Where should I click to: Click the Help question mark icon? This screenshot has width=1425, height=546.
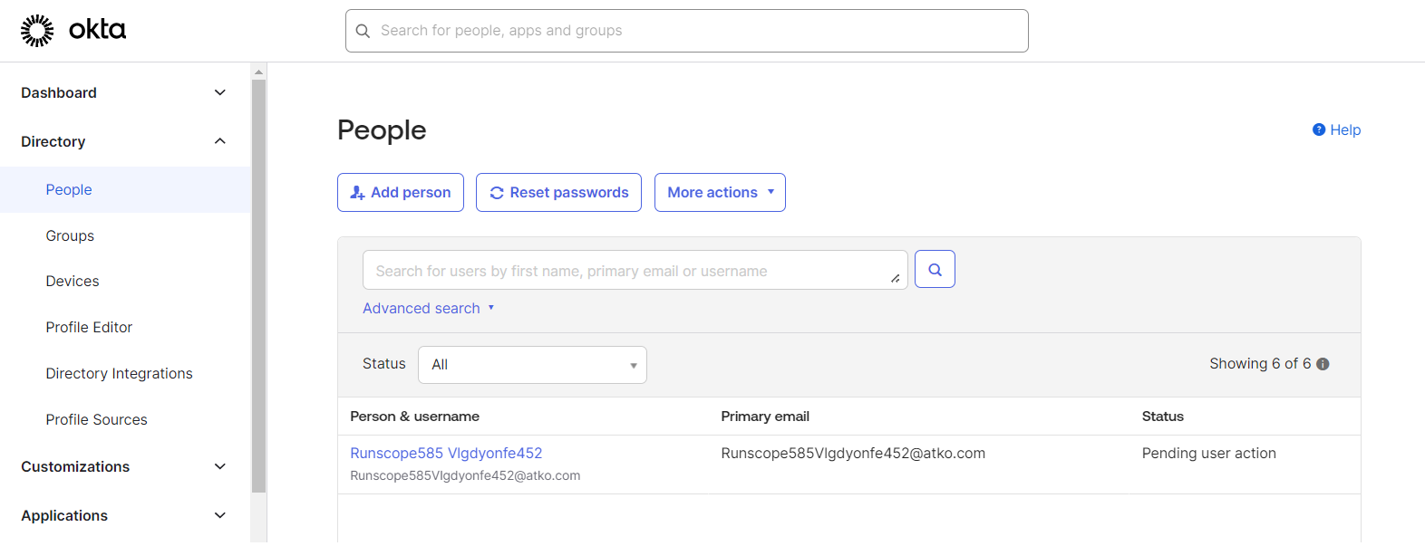(1319, 129)
